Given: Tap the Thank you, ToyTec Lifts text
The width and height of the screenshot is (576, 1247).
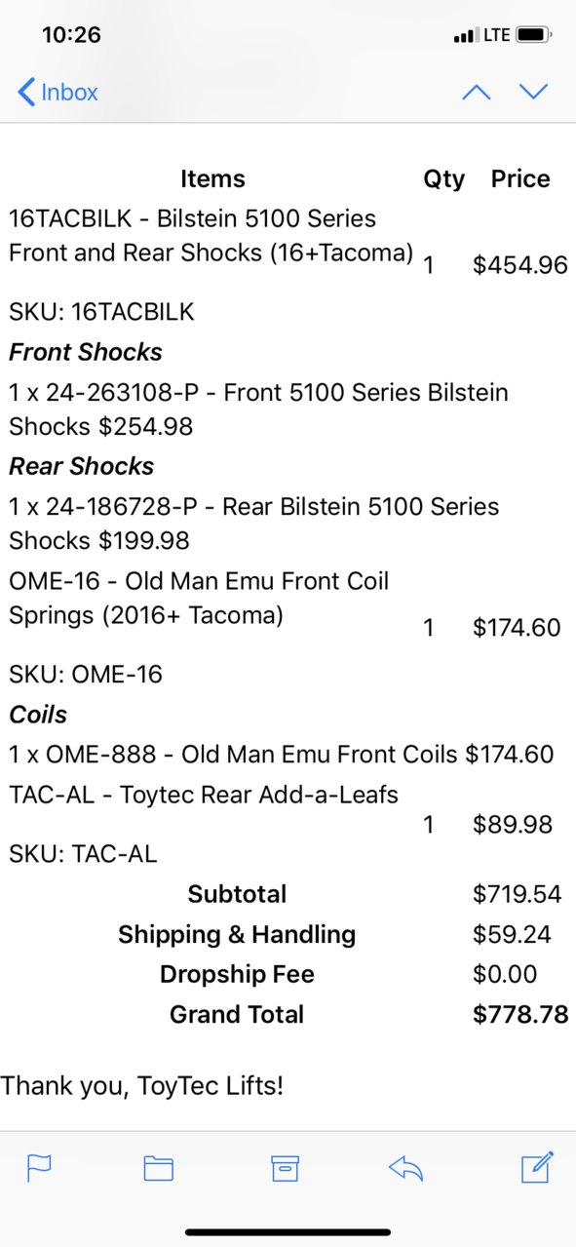Looking at the screenshot, I should (142, 1084).
